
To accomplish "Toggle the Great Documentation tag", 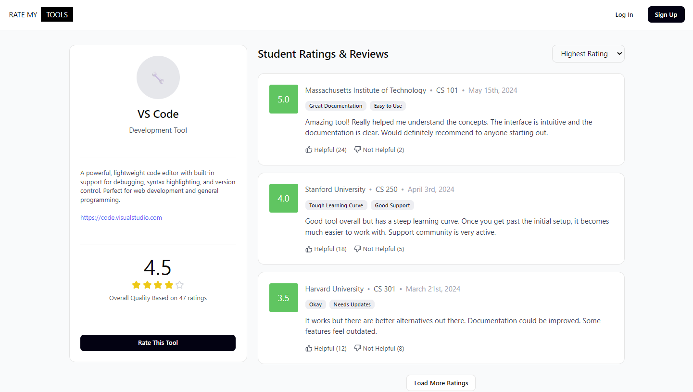I will [x=335, y=105].
